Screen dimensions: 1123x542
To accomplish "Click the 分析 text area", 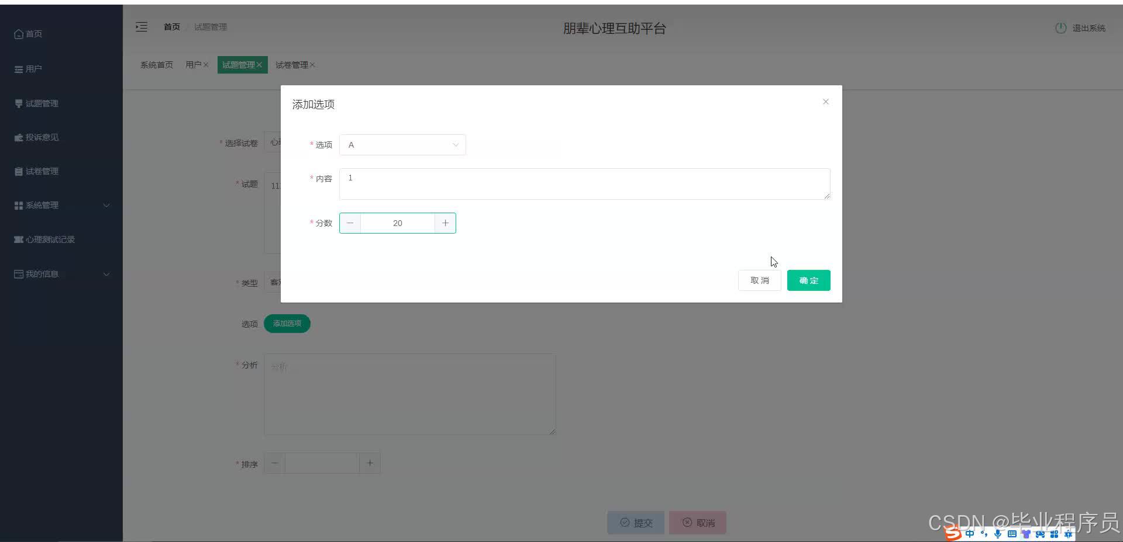I will pos(409,394).
